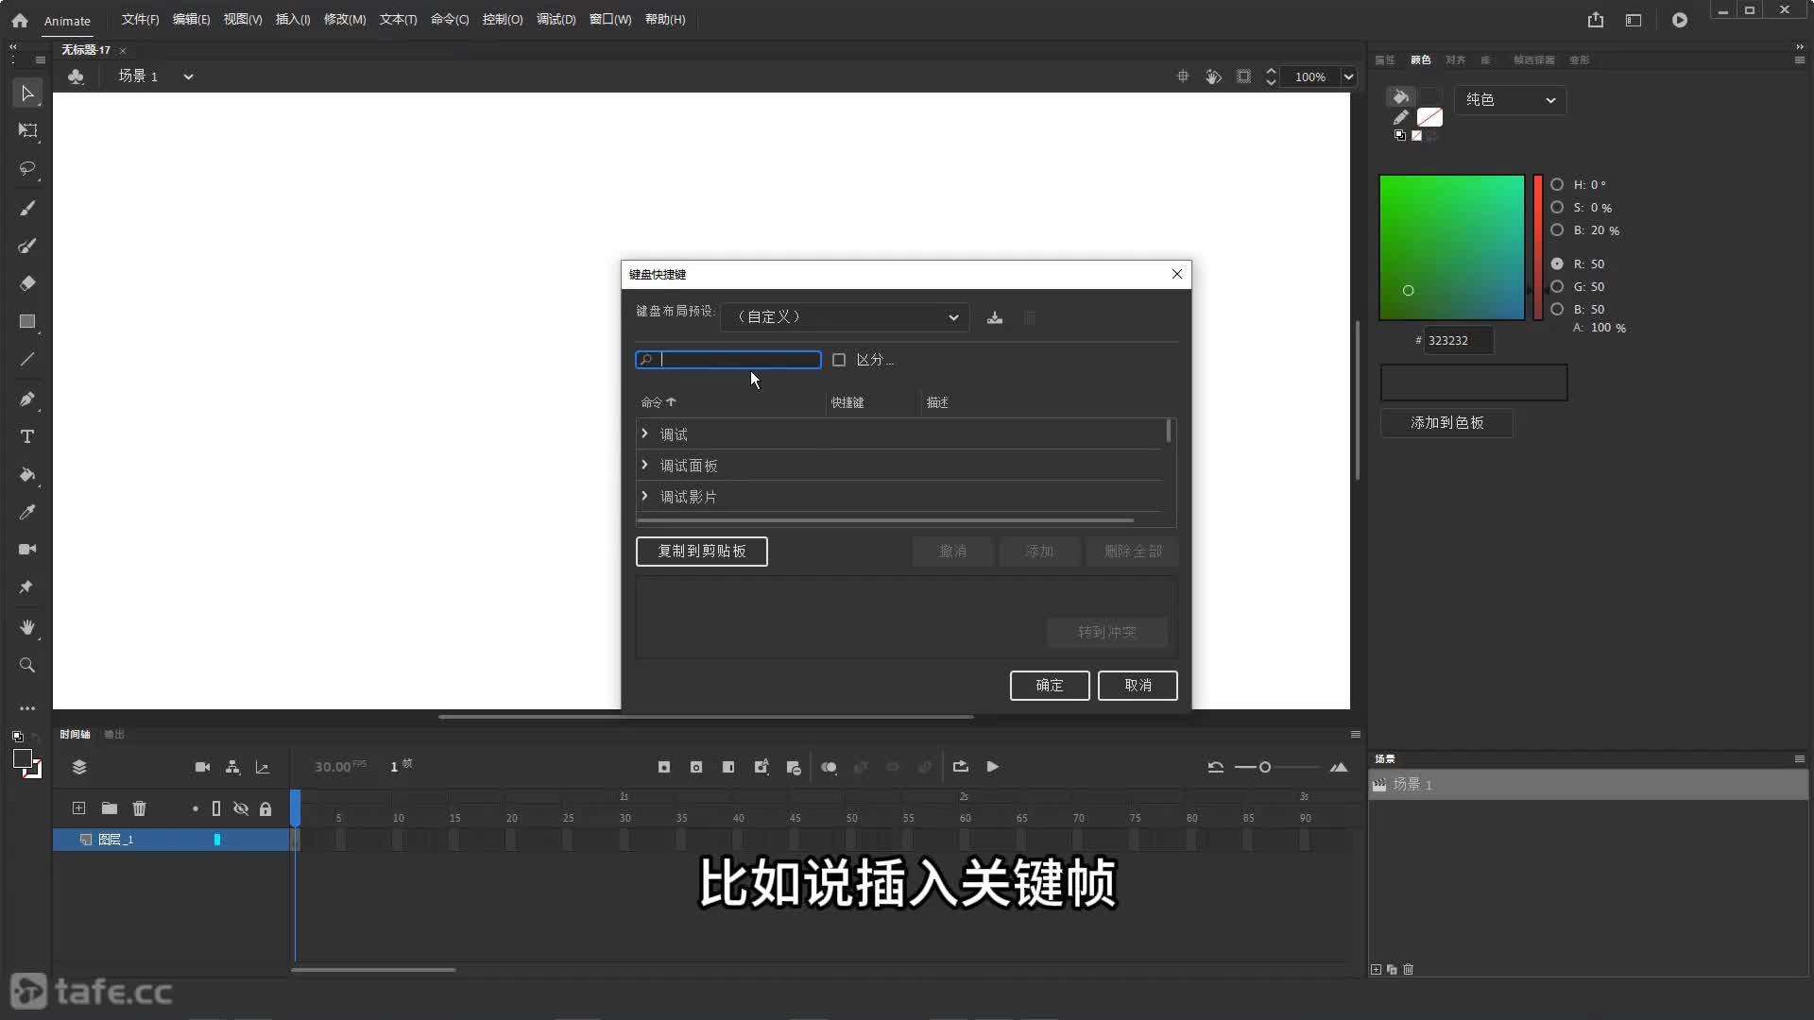Select the blue B: 50 radio button

pos(1557,310)
